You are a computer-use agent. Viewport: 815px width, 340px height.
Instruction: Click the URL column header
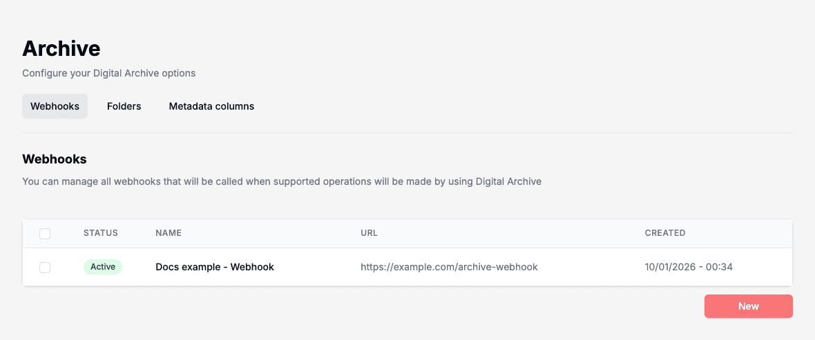(369, 233)
